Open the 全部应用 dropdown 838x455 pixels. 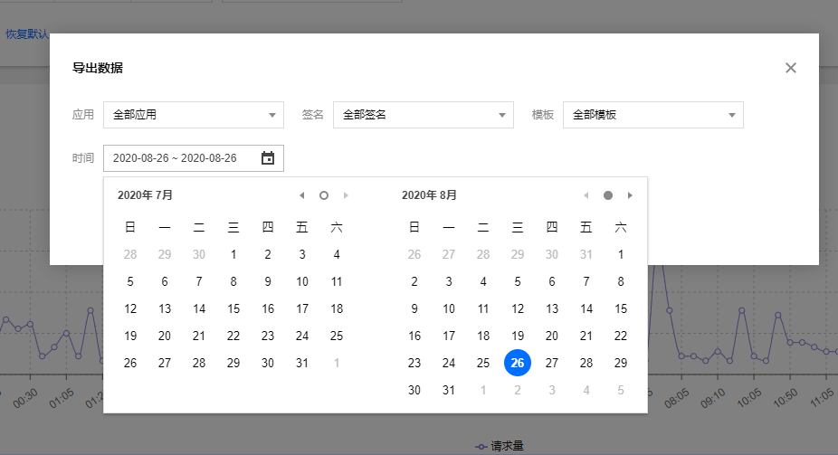(x=194, y=115)
